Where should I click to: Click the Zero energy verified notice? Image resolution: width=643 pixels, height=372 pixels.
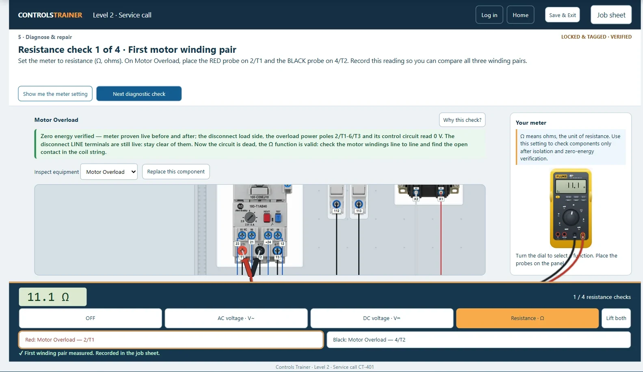(260, 144)
